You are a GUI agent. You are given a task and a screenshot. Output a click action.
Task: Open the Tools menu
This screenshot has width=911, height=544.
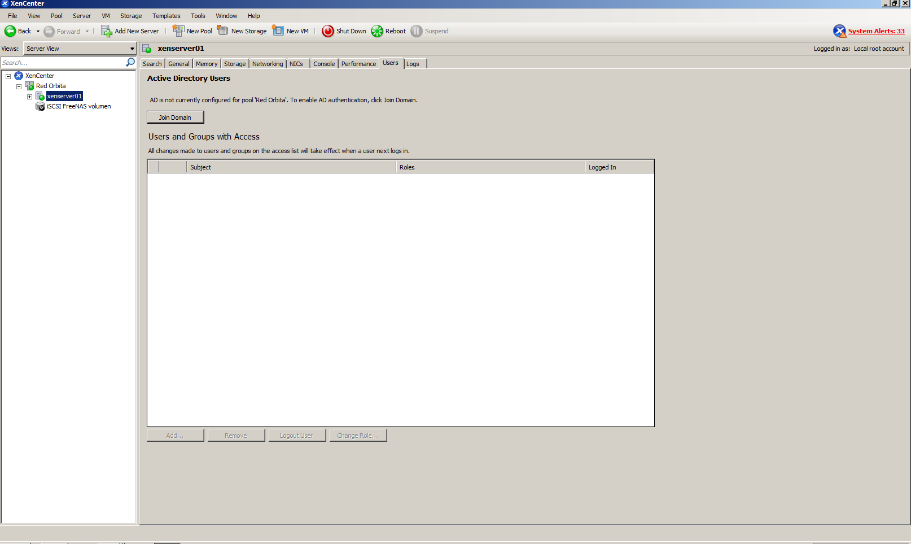tap(198, 16)
